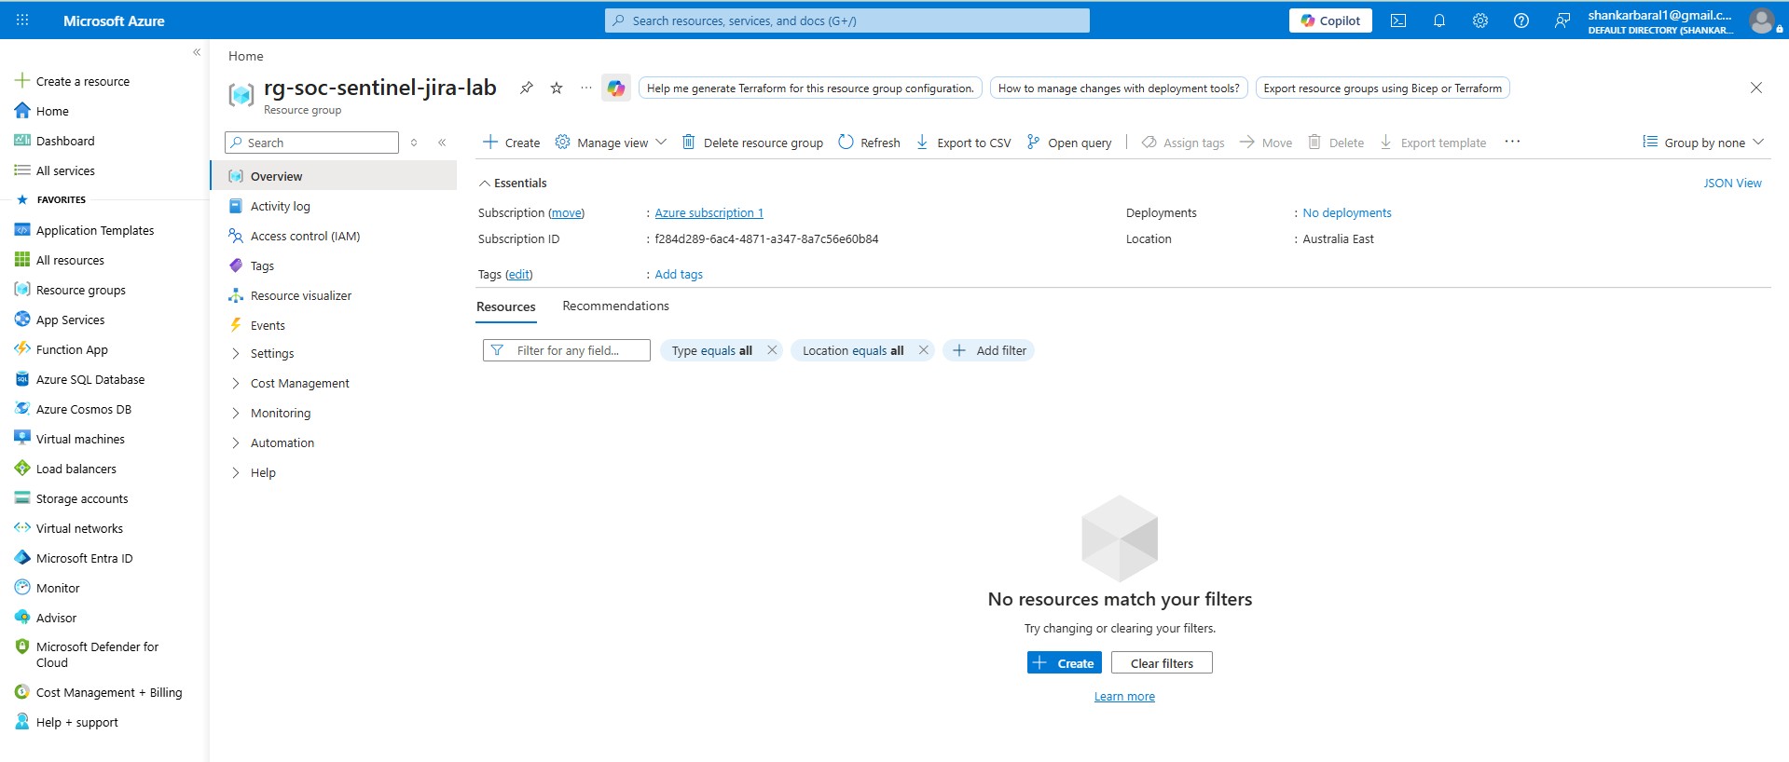Click the No deployments link
The width and height of the screenshot is (1789, 762).
coord(1347,212)
